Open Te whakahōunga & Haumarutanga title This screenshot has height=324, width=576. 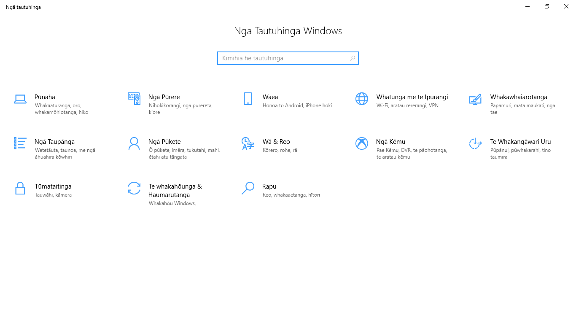175,191
